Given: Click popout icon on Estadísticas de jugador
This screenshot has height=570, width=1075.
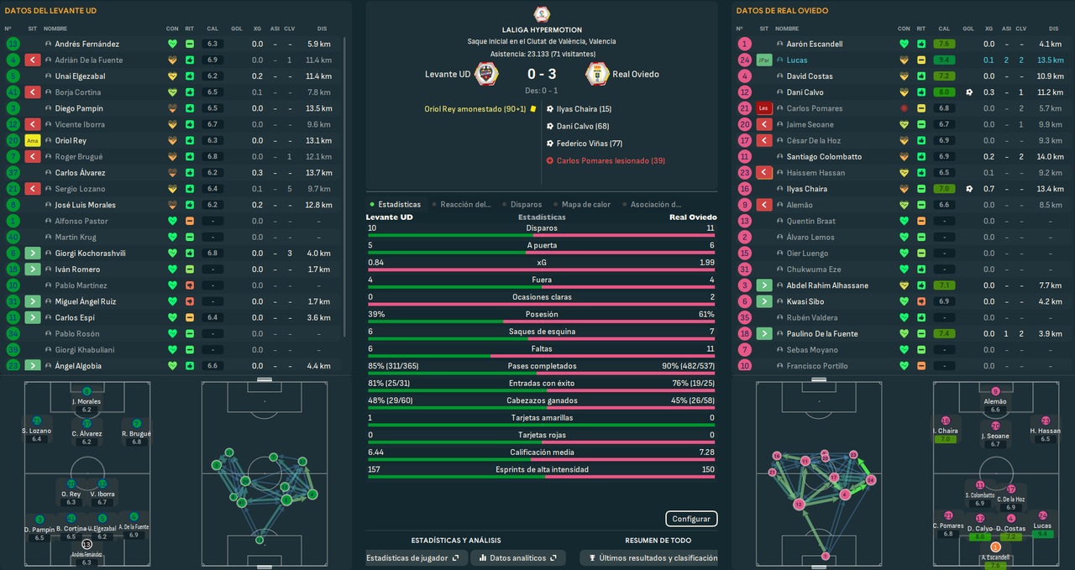Looking at the screenshot, I should (455, 557).
